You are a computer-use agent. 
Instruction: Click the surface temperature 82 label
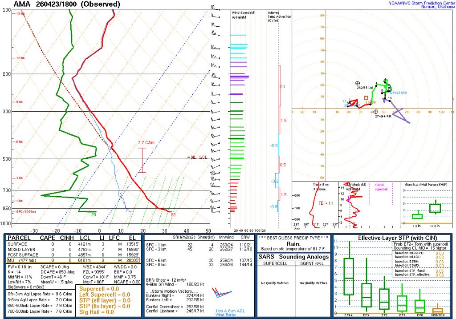click(173, 215)
